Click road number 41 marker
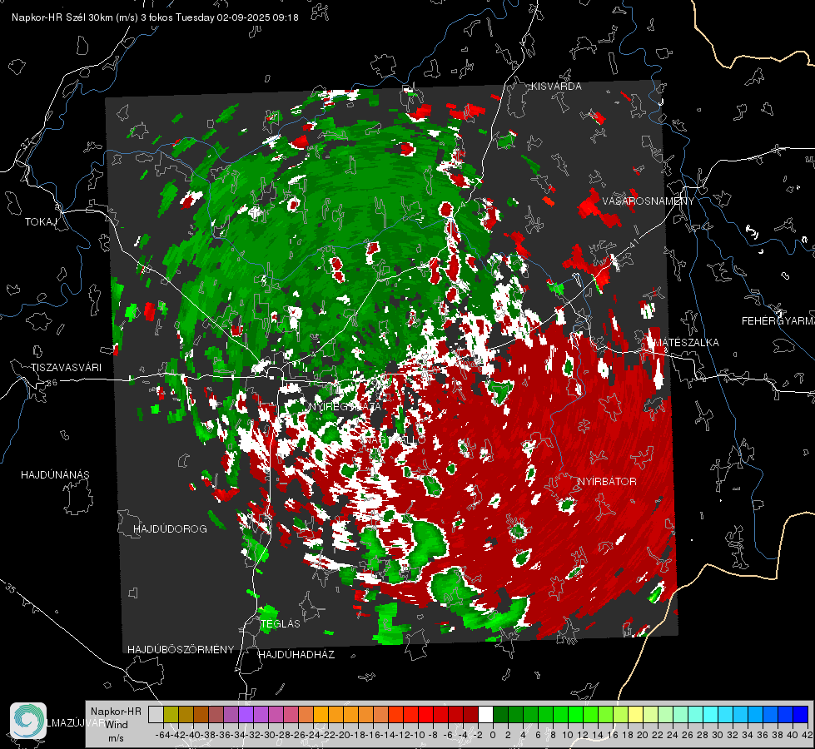815x749 pixels. click(x=634, y=244)
